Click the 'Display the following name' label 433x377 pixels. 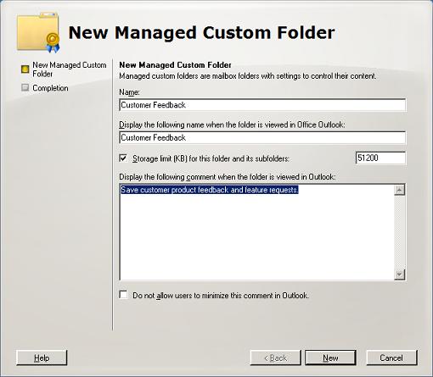tap(232, 125)
